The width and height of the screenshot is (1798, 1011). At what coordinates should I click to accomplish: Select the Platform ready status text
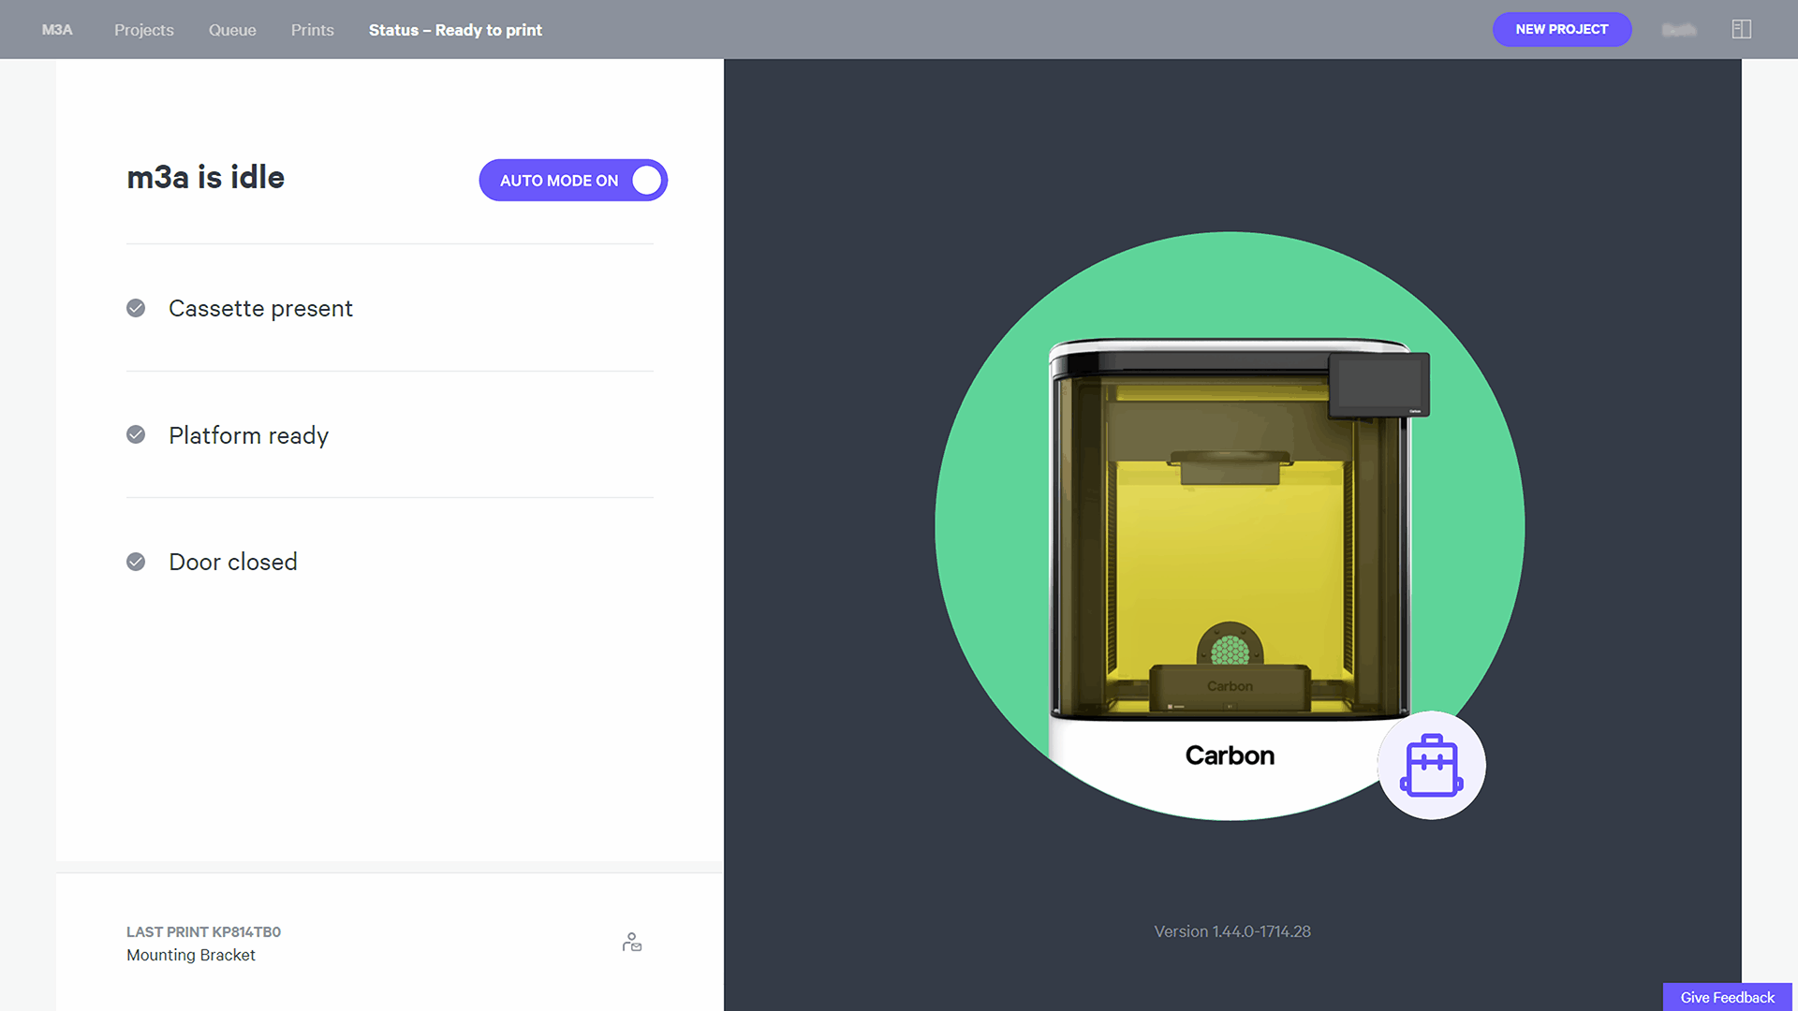click(x=248, y=435)
